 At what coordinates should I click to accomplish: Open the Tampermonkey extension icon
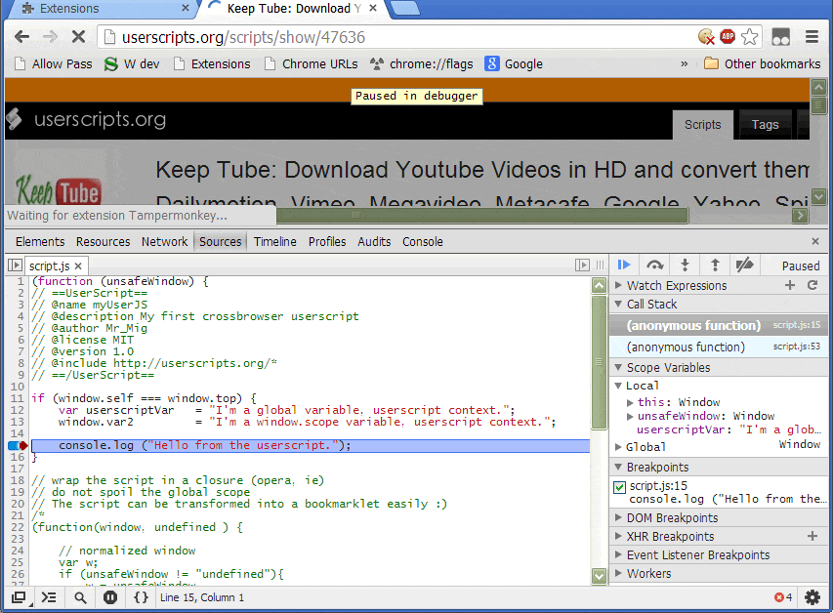click(781, 37)
